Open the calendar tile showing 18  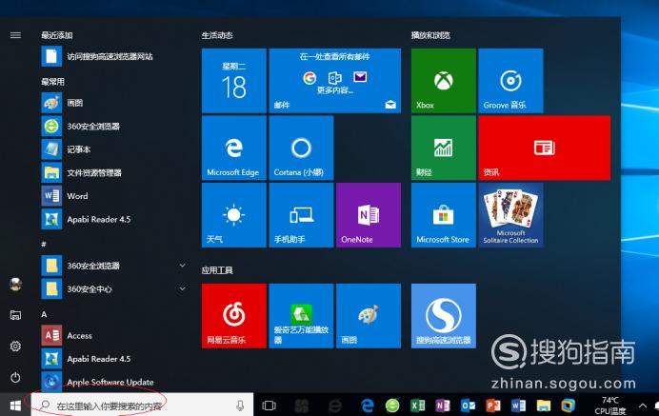click(234, 81)
